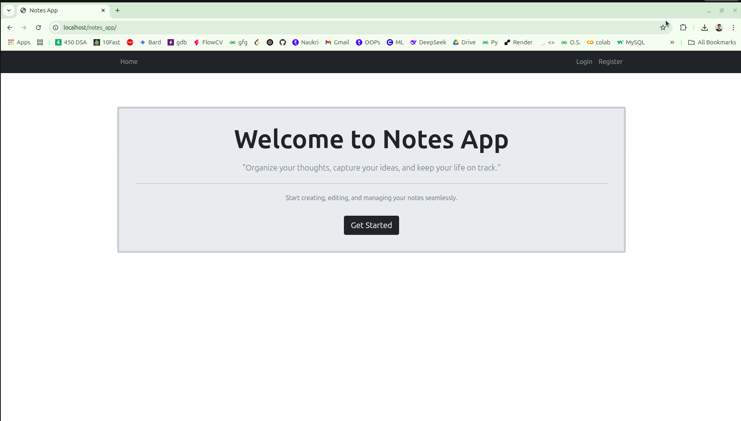Focus the address bar showing localhost/notes_app/

point(360,28)
